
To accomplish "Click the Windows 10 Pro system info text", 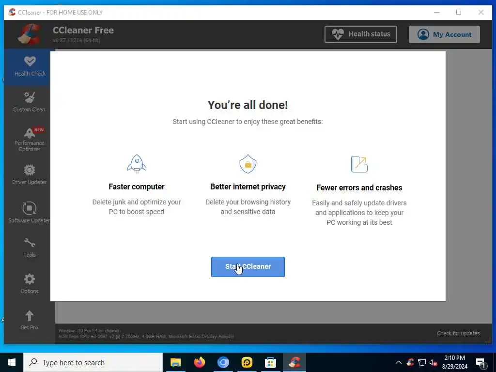I will point(90,330).
